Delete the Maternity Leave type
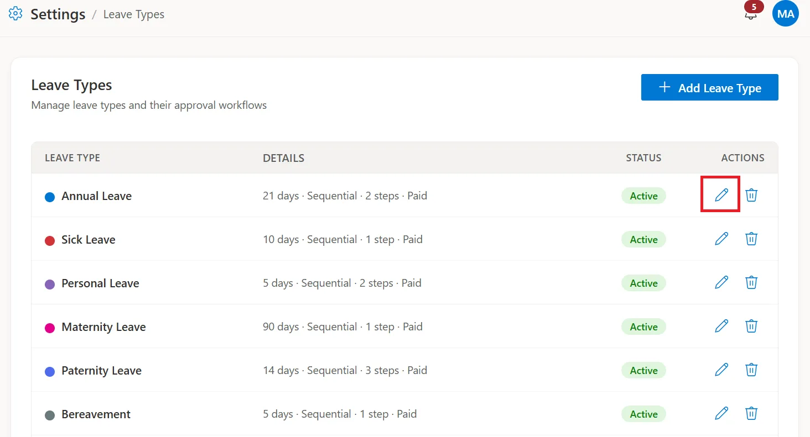810x437 pixels. click(x=751, y=326)
